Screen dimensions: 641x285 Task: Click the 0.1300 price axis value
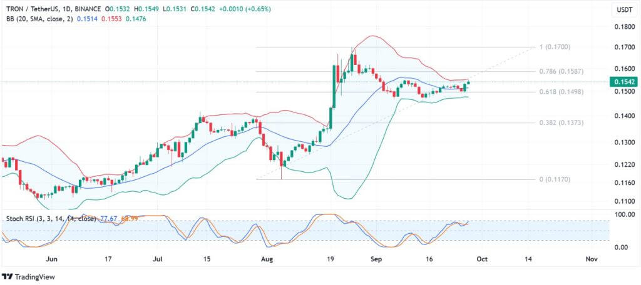click(624, 142)
